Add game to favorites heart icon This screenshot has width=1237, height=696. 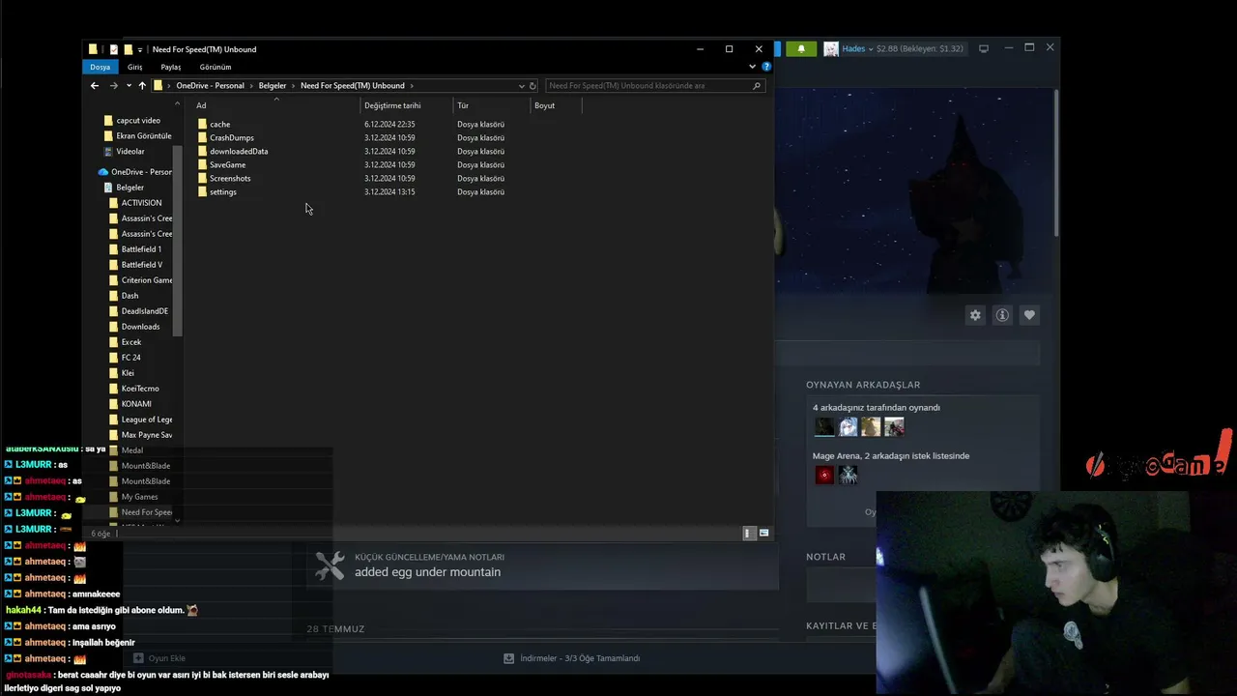click(x=1029, y=315)
